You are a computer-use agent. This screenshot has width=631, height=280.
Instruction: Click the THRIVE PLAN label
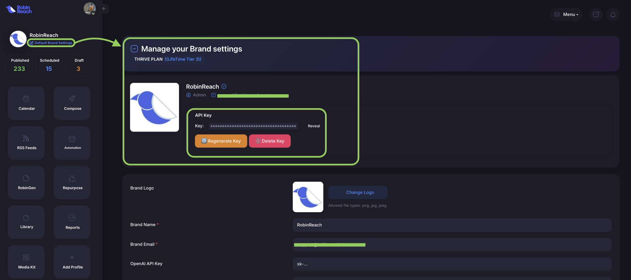click(148, 59)
